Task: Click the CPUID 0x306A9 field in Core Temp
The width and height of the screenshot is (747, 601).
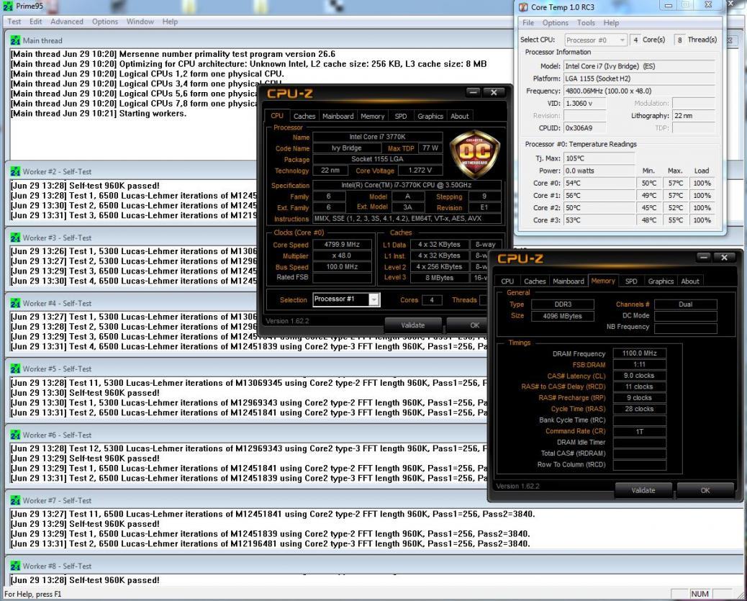Action: click(584, 127)
